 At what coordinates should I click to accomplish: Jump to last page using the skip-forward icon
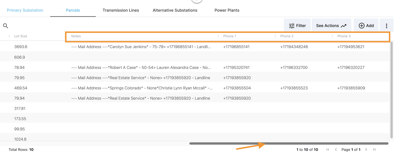(374, 149)
